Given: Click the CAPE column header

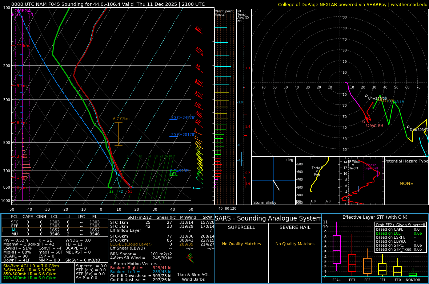Looking at the screenshot, I should pos(28,217).
